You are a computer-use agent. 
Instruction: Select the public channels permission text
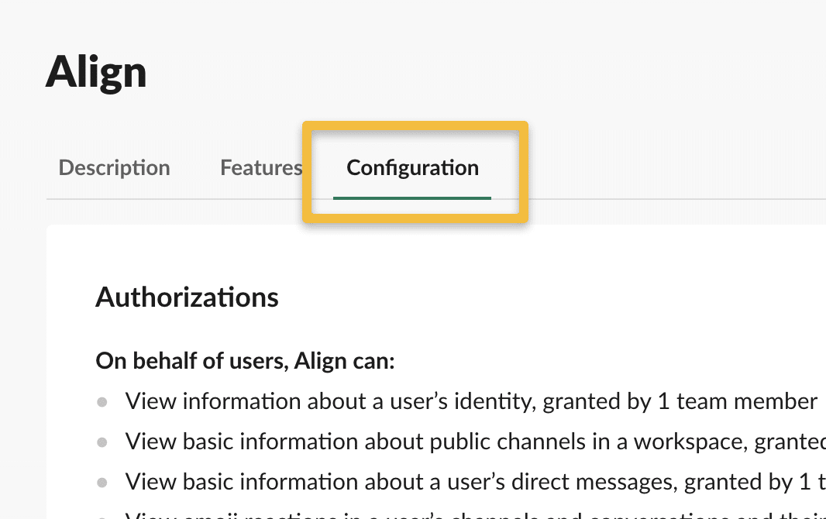click(474, 442)
